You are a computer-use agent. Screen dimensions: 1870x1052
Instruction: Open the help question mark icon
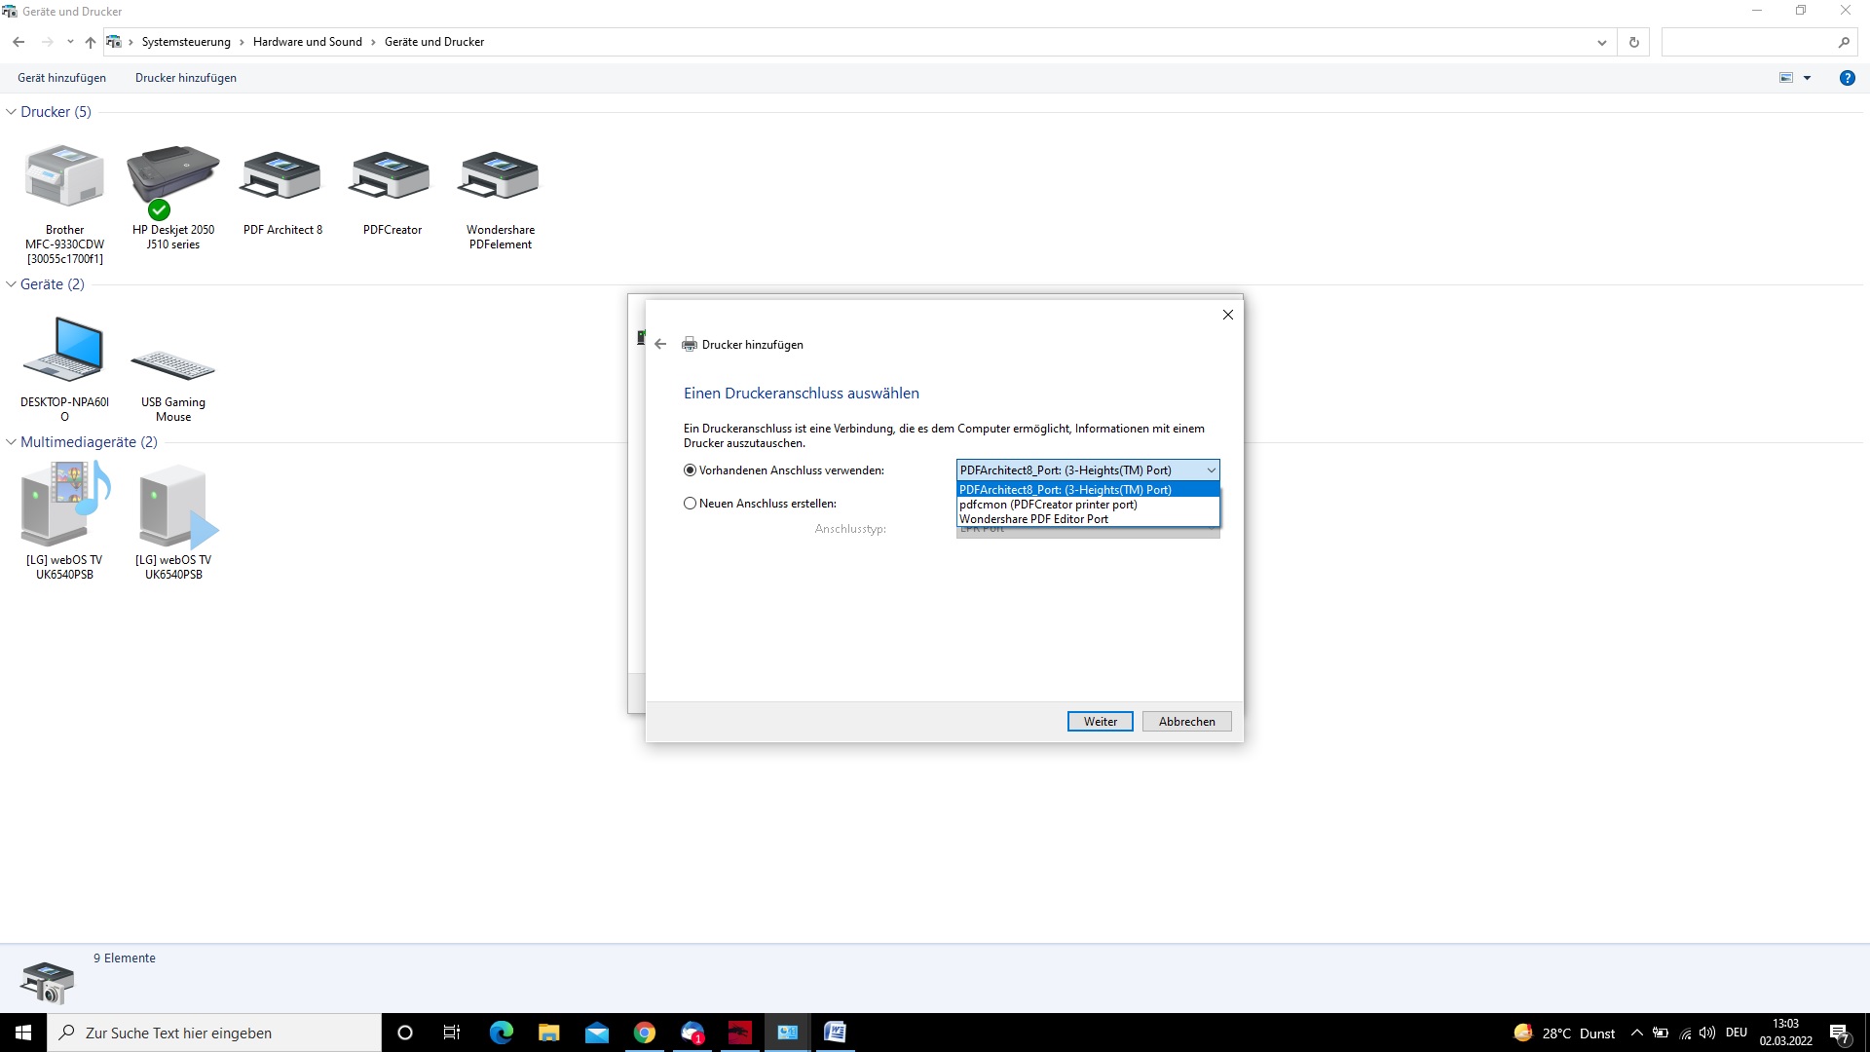tap(1847, 78)
